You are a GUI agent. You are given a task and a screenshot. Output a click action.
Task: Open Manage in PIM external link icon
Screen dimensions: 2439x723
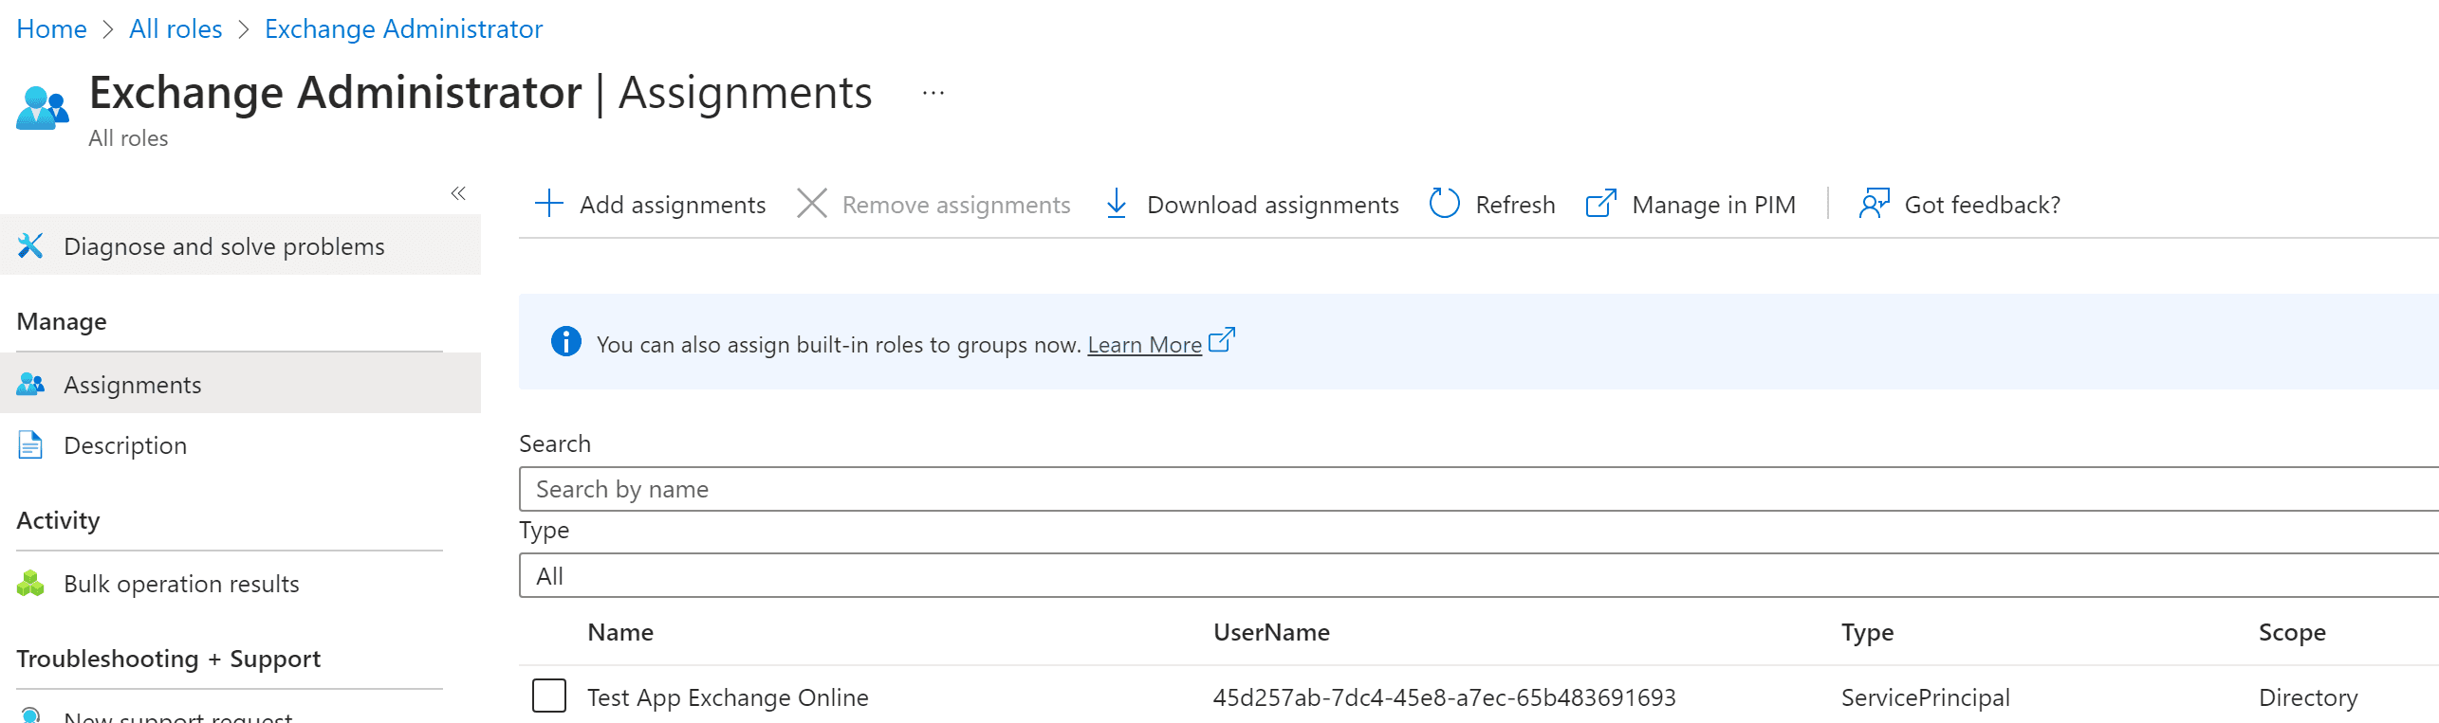[1600, 204]
